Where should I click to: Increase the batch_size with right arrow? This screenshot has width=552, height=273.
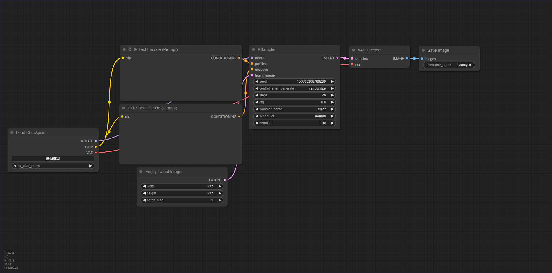(220, 200)
